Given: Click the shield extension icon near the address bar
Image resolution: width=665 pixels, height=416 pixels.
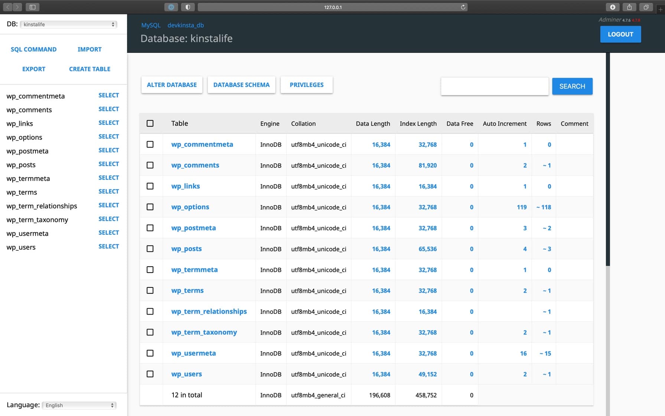Looking at the screenshot, I should 188,7.
